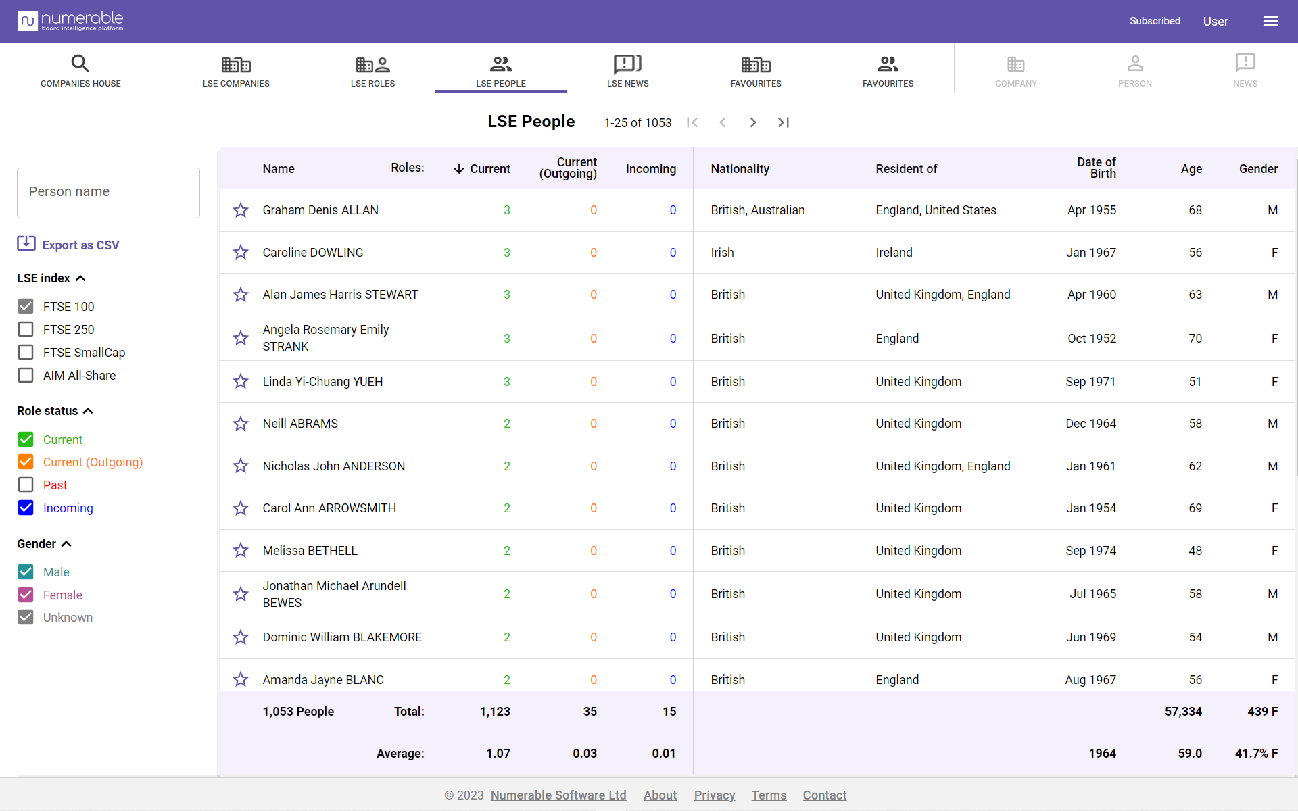1298x811 pixels.
Task: Open the Contact footer link
Action: click(x=825, y=795)
